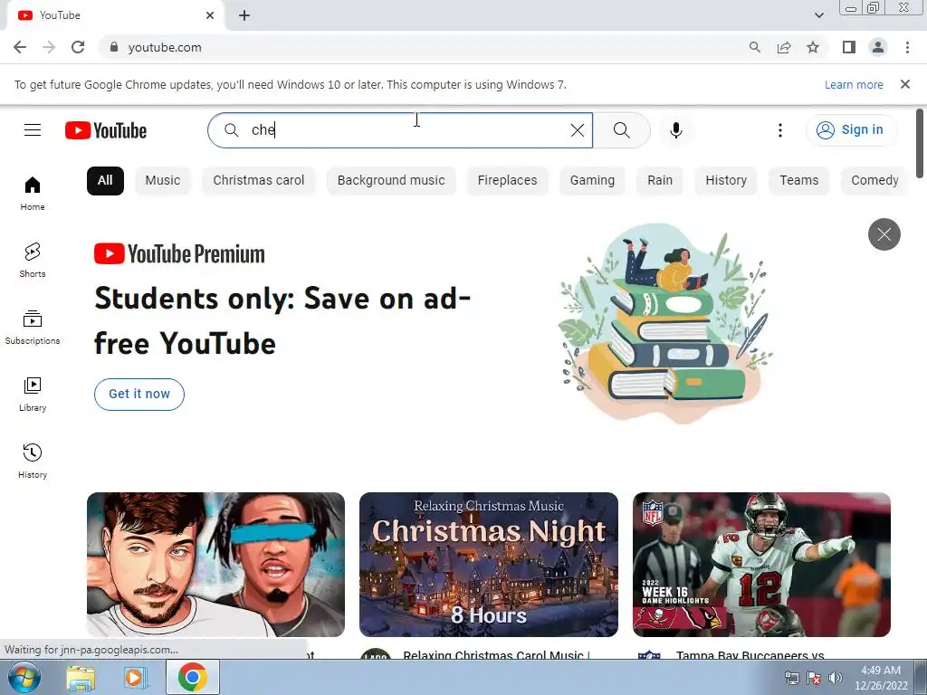
Task: Click the YouTube logo
Action: (x=106, y=130)
